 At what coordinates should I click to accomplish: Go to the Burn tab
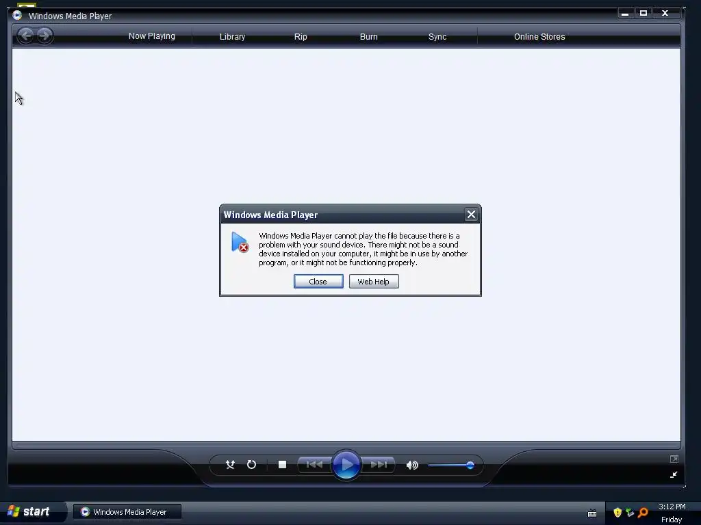369,37
